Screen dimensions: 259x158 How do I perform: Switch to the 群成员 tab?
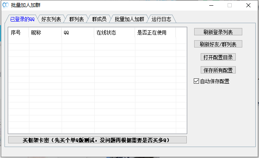[99, 19]
